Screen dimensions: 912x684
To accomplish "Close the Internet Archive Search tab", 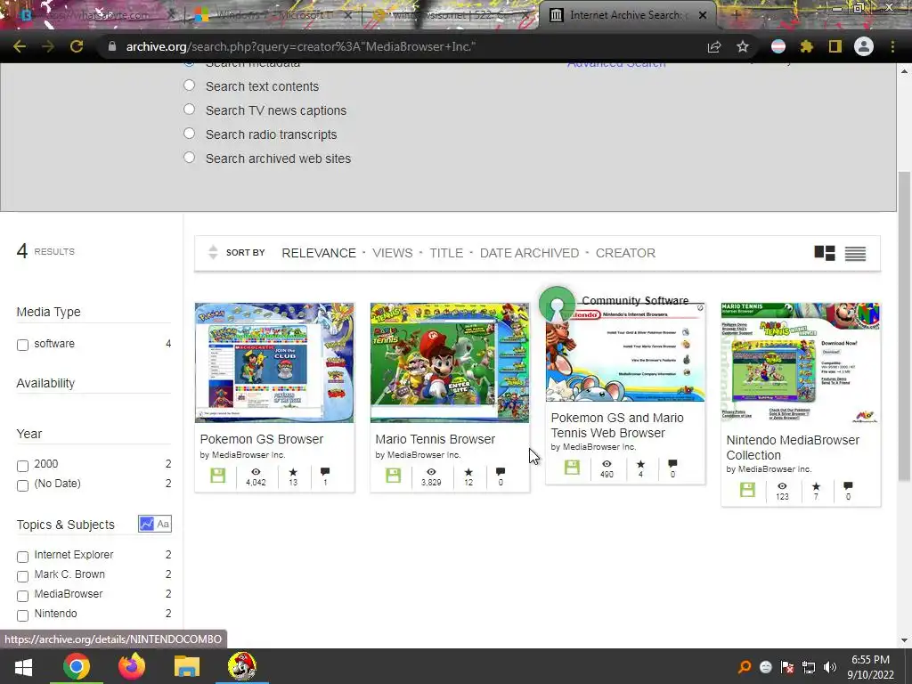I will (703, 15).
